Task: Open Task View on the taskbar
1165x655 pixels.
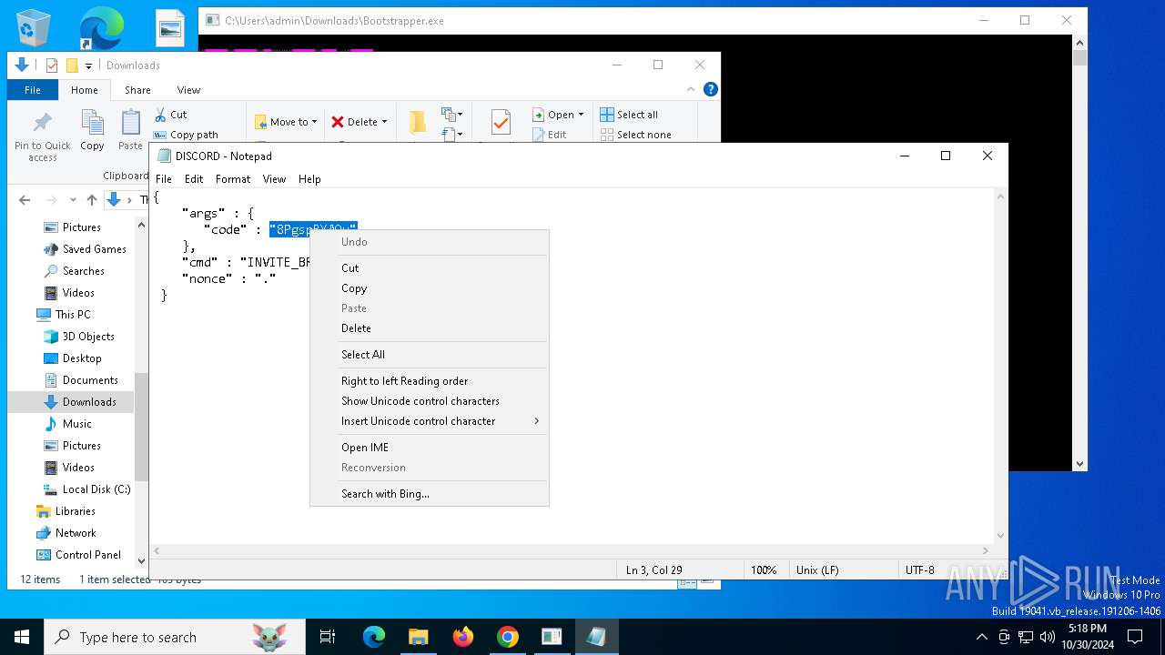Action: (328, 637)
